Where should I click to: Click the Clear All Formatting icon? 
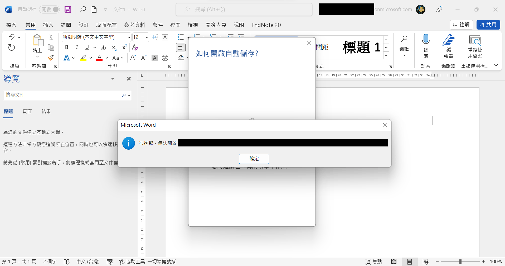[x=135, y=47]
